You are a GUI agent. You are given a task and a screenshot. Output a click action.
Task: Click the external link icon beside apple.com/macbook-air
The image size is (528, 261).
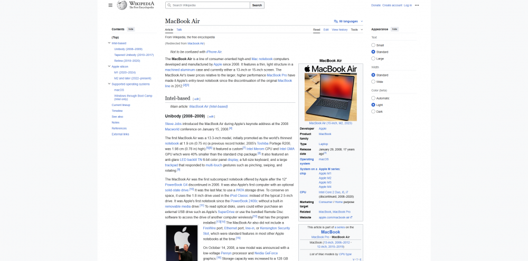pyautogui.click(x=351, y=217)
